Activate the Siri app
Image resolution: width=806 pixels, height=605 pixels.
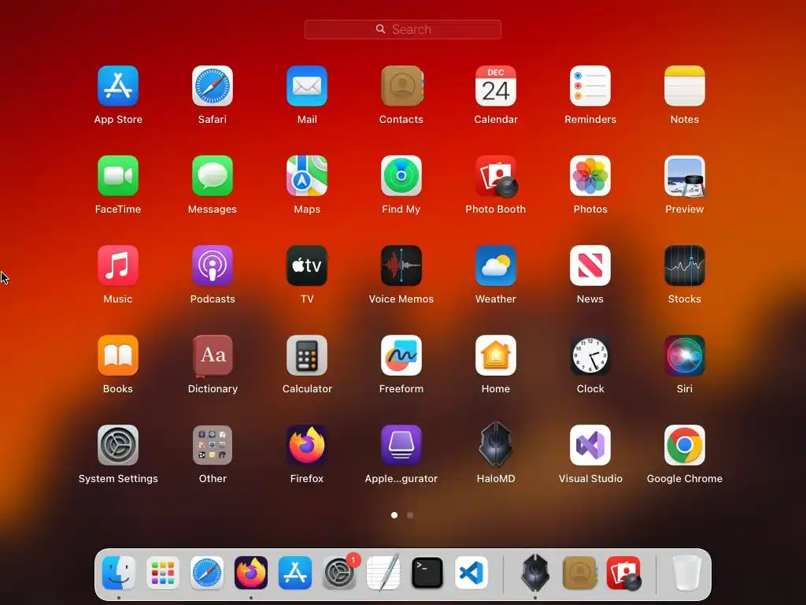685,355
